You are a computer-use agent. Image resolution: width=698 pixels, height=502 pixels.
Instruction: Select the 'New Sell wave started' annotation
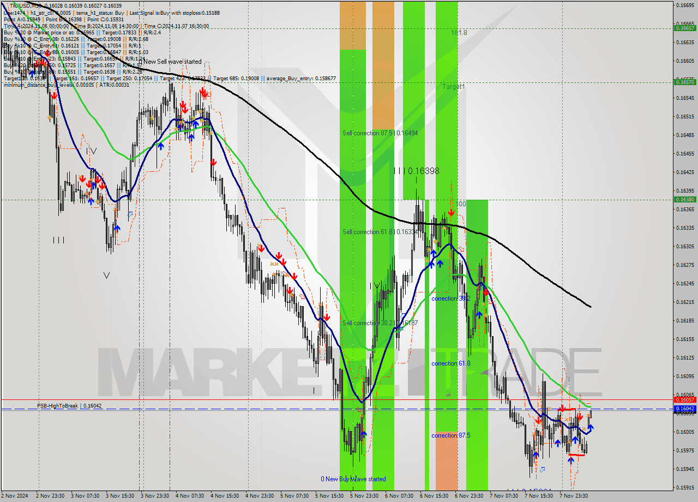click(172, 62)
